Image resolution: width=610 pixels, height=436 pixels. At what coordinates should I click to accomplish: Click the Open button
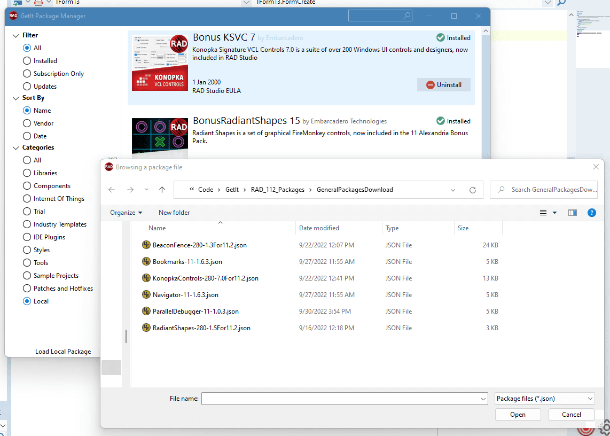518,415
